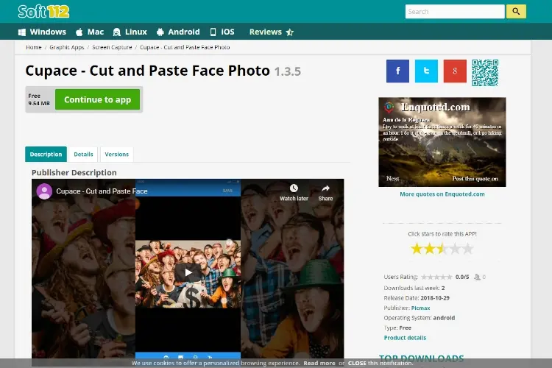
Task: Open the Picmax publisher link
Action: 421,308
